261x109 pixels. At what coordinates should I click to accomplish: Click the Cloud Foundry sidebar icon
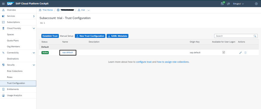coord(3,28)
